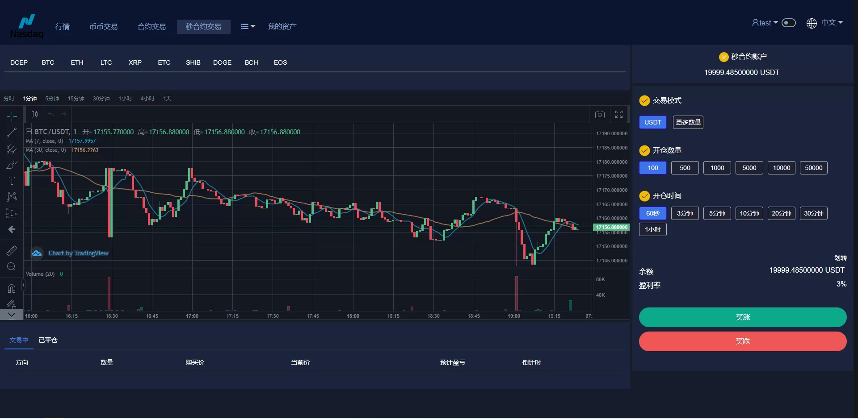
Task: Choose 3分钟 as the open time
Action: tap(685, 213)
